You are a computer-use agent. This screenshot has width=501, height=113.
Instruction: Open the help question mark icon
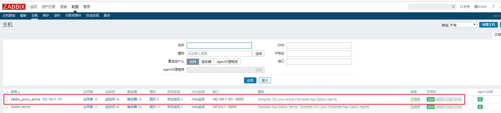pyautogui.click(x=493, y=7)
